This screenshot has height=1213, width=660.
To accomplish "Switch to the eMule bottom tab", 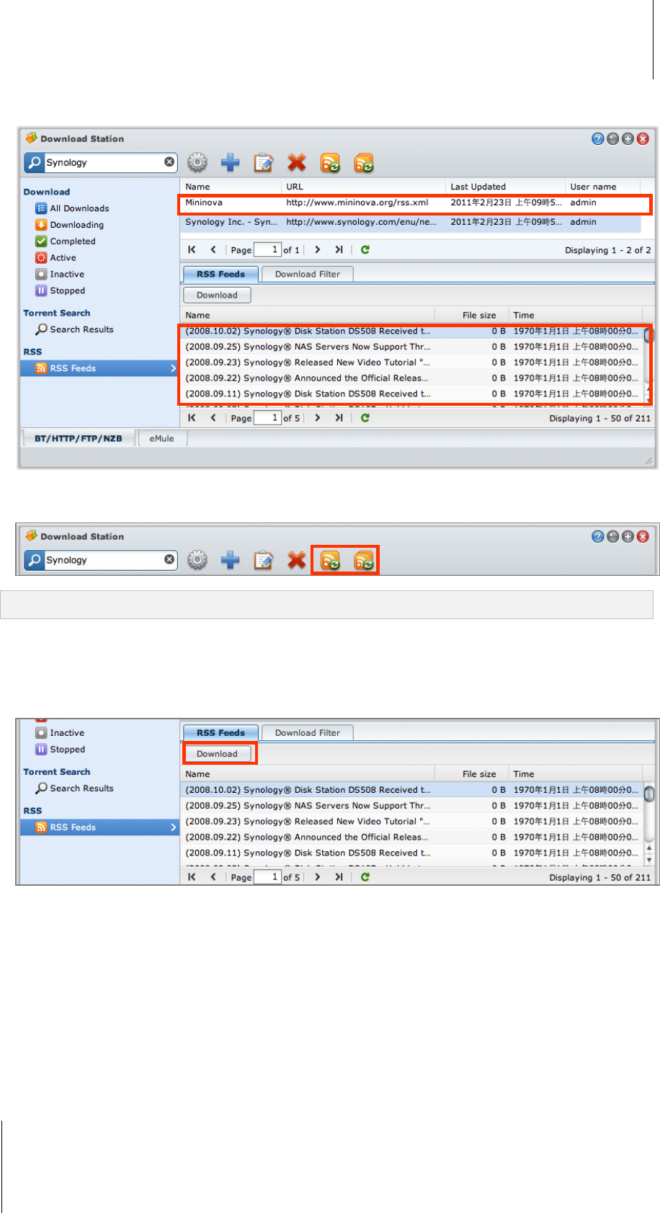I will [x=162, y=438].
